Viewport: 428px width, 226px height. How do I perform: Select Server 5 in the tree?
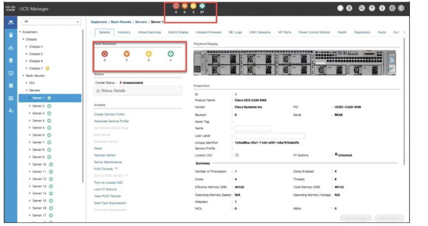pyautogui.click(x=38, y=128)
